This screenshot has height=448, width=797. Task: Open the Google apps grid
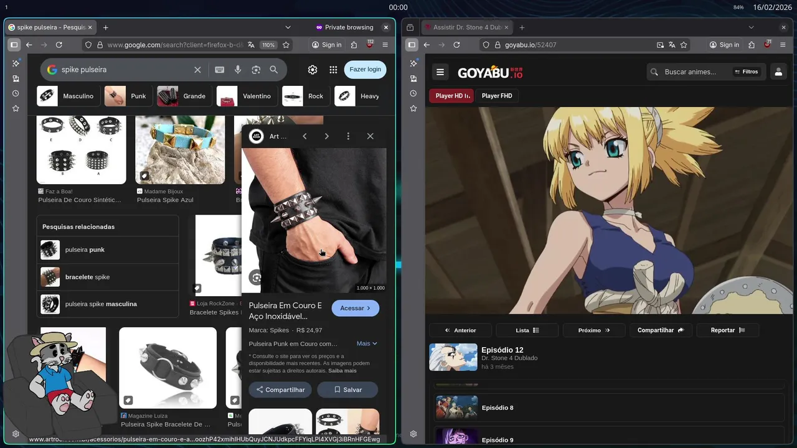[333, 70]
